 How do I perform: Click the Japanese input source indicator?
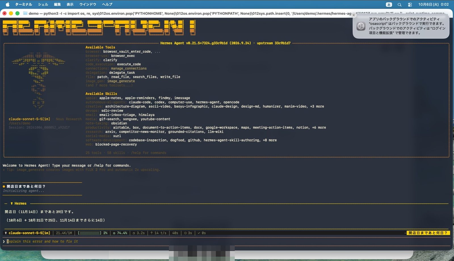pos(389,5)
